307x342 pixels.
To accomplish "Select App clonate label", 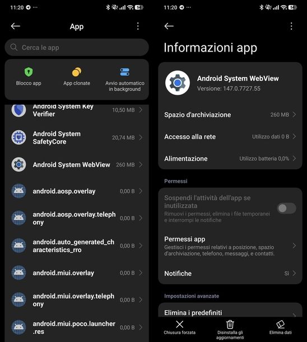I will [77, 83].
